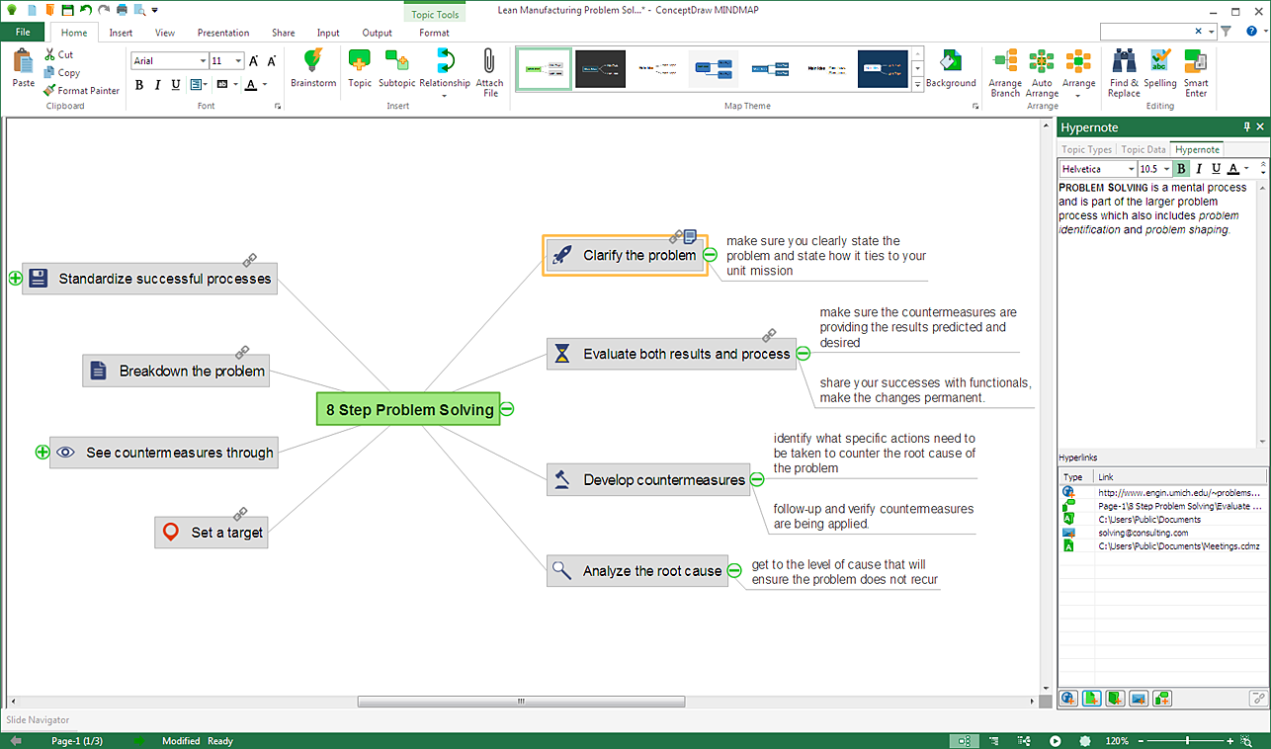This screenshot has width=1271, height=749.
Task: Select the dark black map theme thumbnail
Action: tap(600, 69)
